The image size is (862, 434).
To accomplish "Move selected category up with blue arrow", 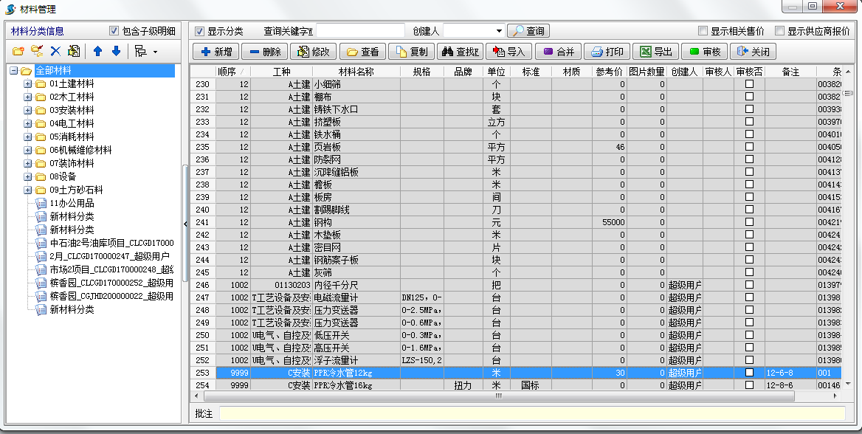I will (98, 51).
